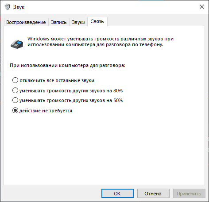Screen dimensions: 209x202
Task: Click the Windows может уменьшать громкость description text
Action: point(101,42)
